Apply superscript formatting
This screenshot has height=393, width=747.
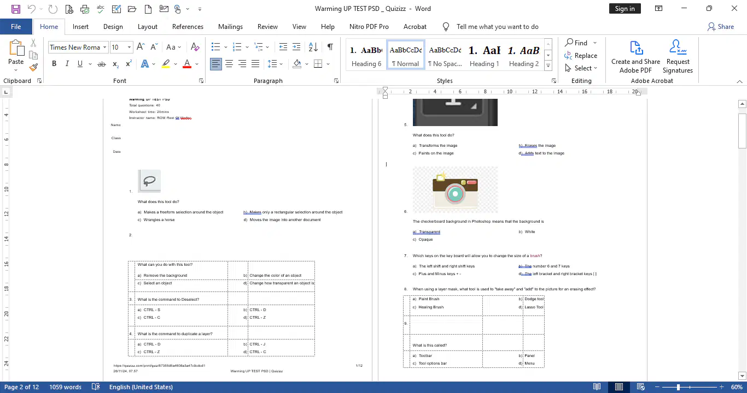(x=129, y=64)
